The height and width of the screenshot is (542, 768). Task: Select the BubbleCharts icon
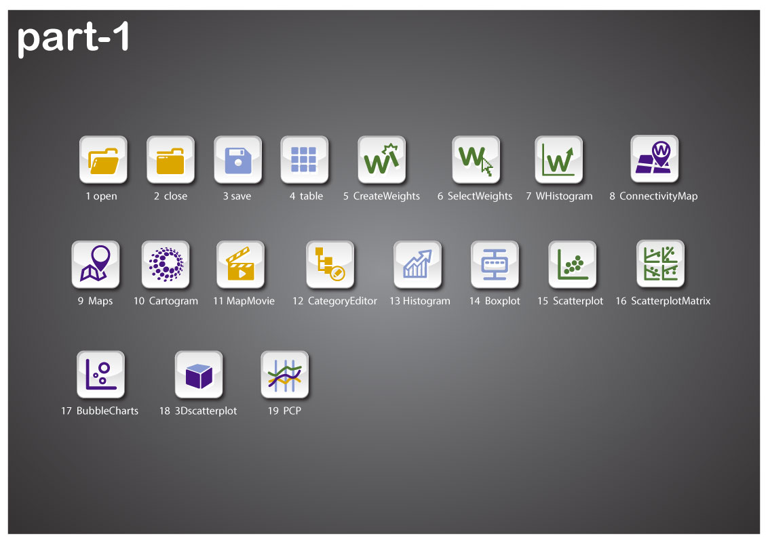coord(101,375)
